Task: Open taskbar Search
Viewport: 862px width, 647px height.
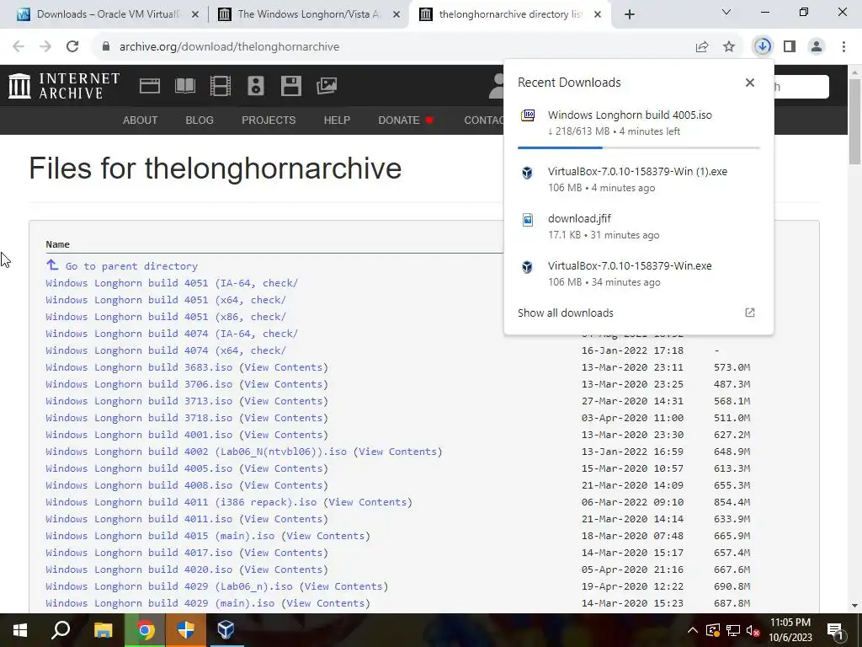Action: tap(61, 630)
